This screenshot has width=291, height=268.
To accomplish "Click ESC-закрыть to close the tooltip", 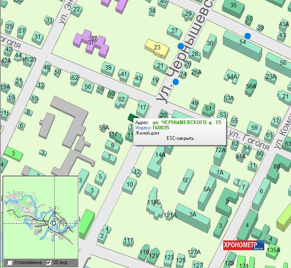I will (x=180, y=138).
